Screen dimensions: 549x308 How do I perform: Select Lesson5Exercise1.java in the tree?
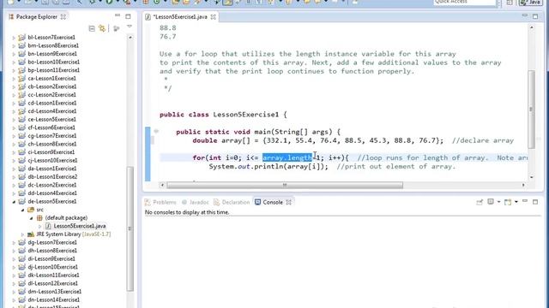point(80,226)
